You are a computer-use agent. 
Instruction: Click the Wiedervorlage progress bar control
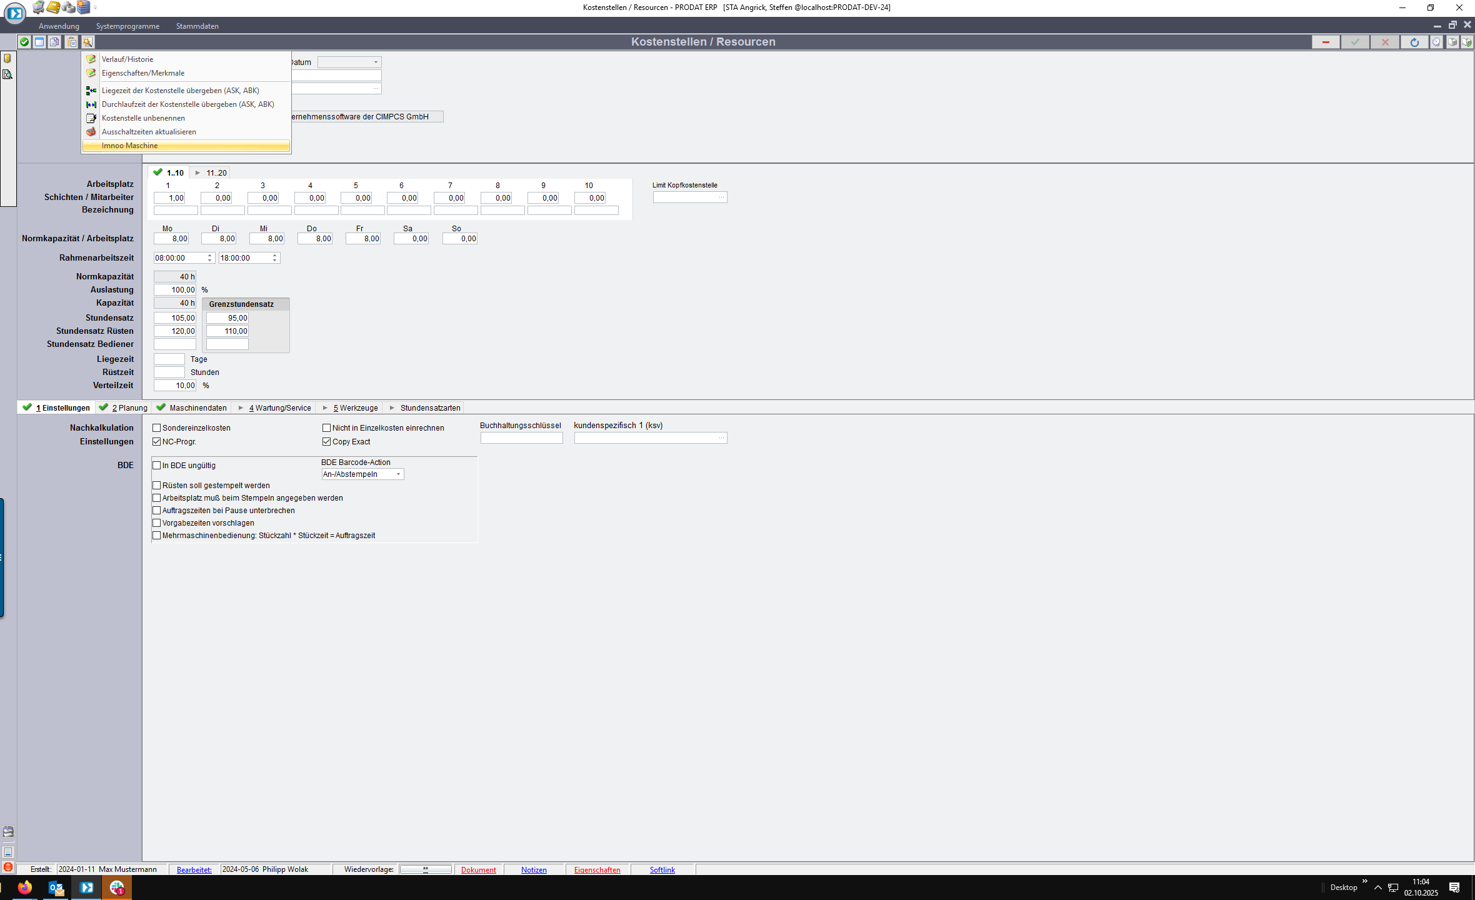(426, 869)
